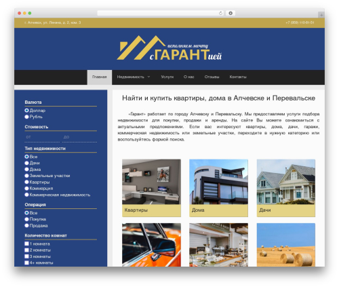Choose Коммерция radio option
This screenshot has width=339, height=287.
26,188
